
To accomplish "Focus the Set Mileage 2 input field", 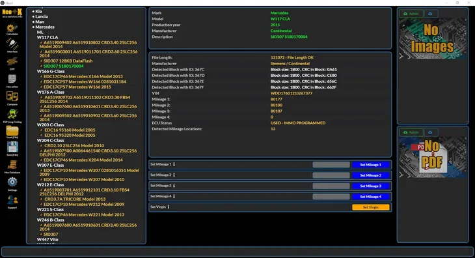I will point(331,175).
